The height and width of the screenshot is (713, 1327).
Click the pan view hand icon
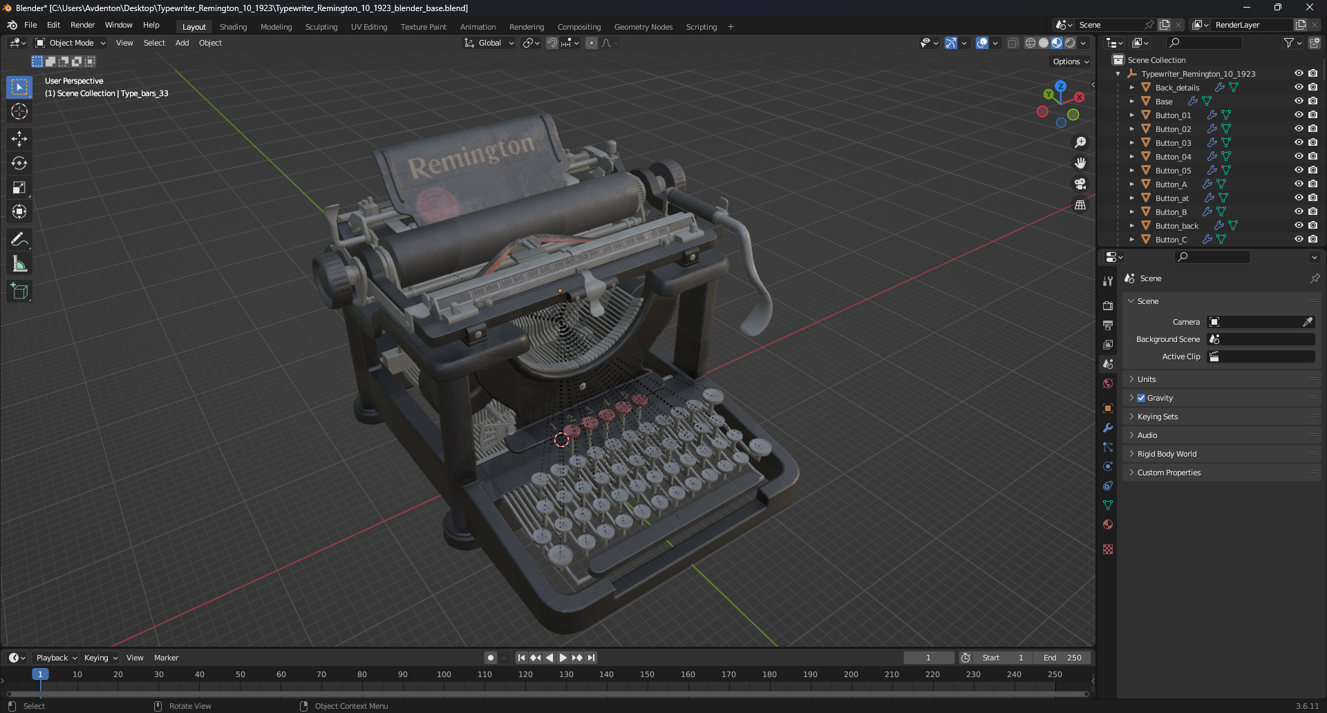pyautogui.click(x=1080, y=163)
